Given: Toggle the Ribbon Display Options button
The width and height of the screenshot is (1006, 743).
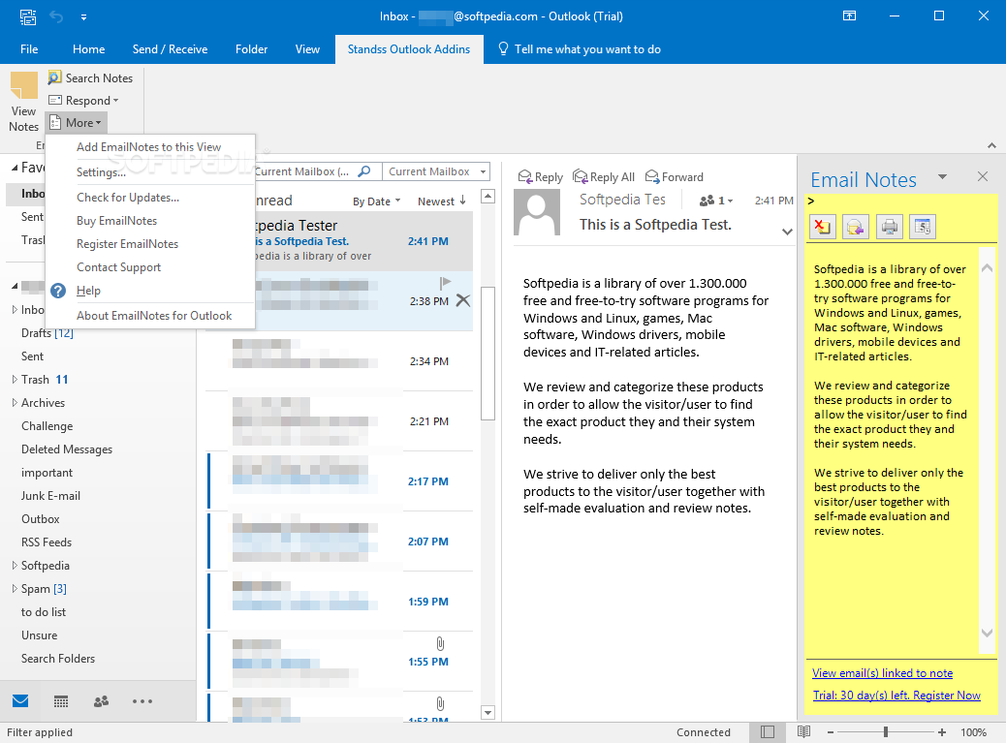Looking at the screenshot, I should point(849,16).
